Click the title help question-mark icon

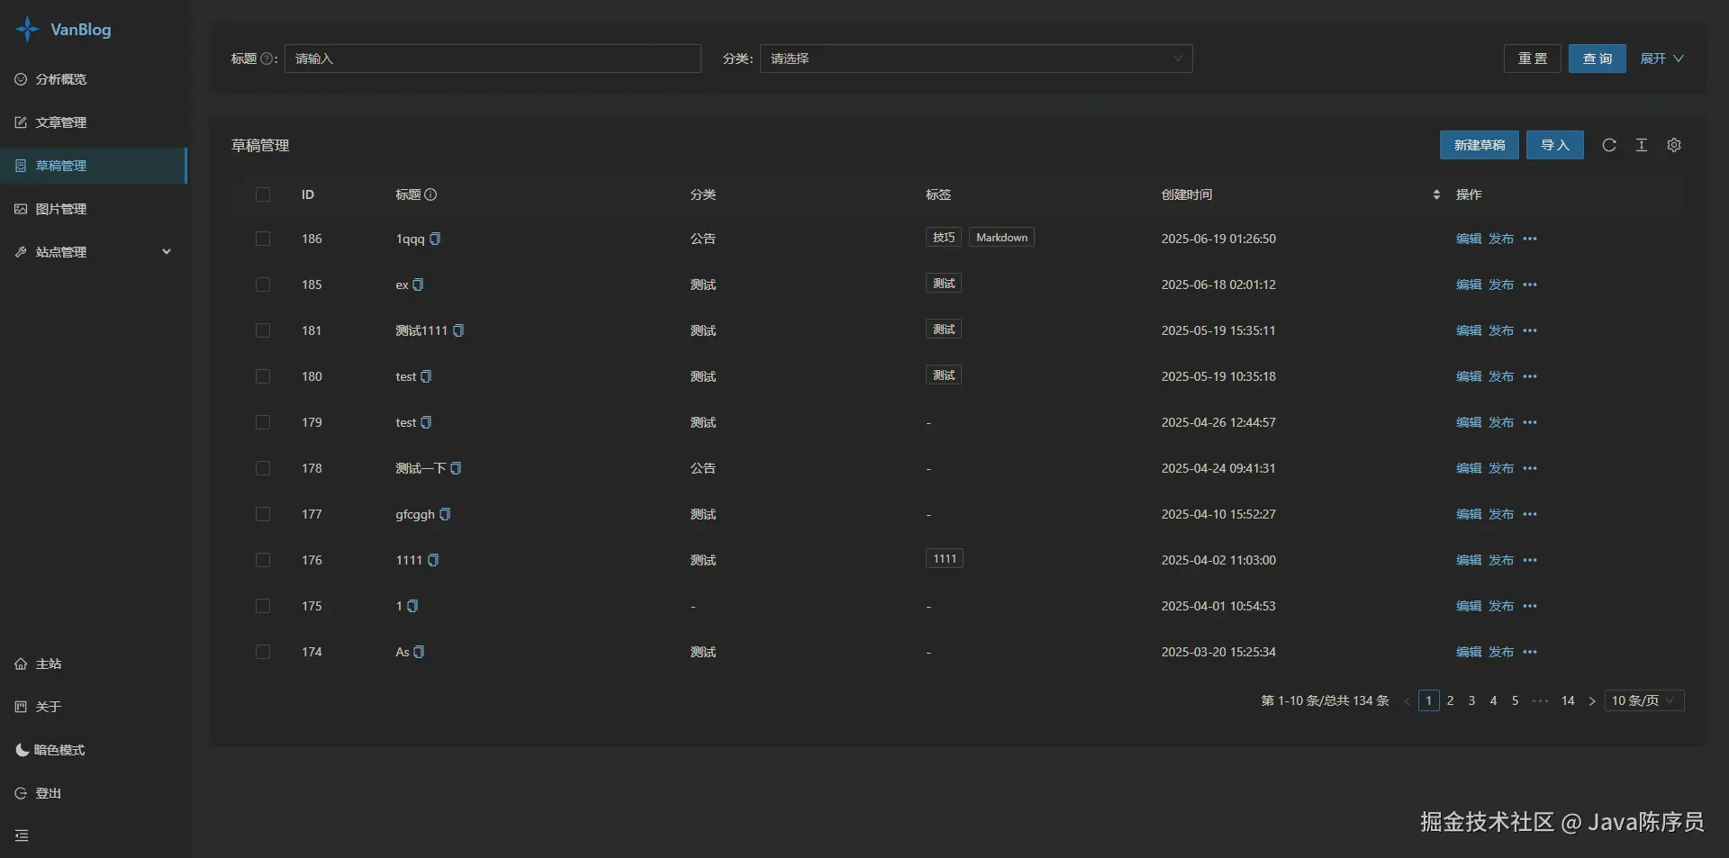coord(267,59)
